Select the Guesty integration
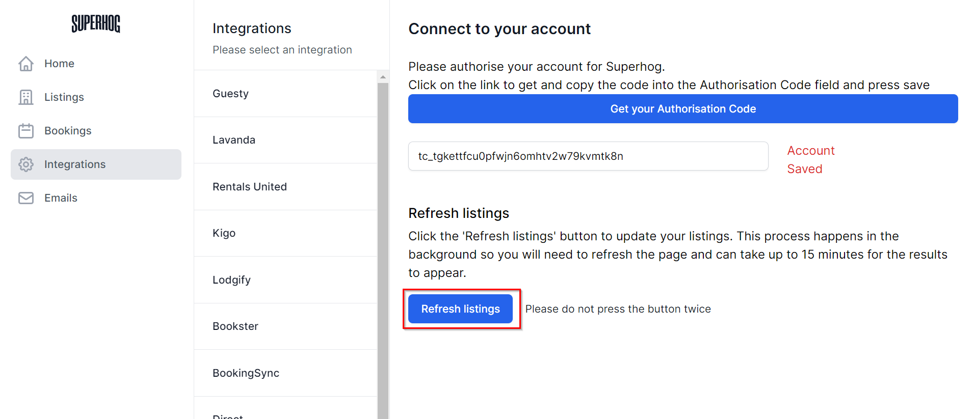This screenshot has width=975, height=419. 285,94
